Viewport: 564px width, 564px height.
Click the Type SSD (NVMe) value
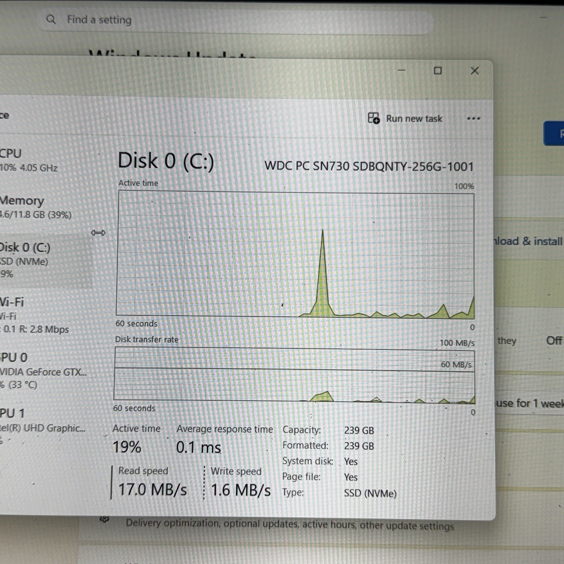coord(370,493)
